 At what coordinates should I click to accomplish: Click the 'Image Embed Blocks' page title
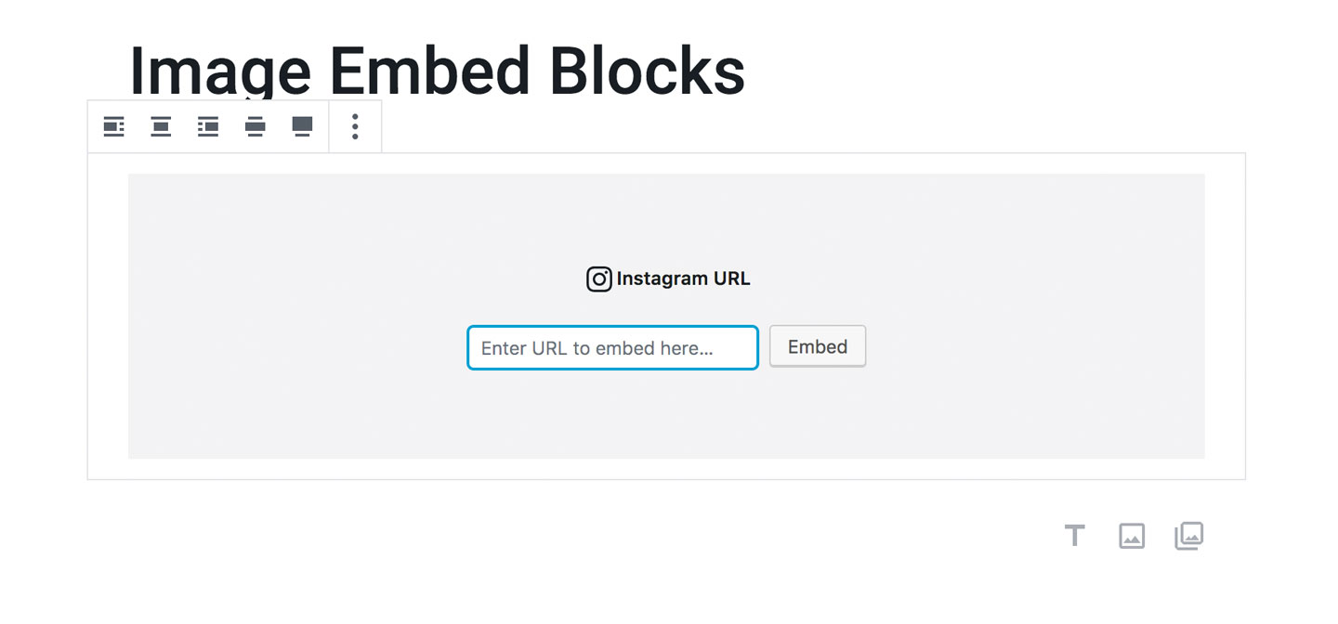click(x=437, y=71)
